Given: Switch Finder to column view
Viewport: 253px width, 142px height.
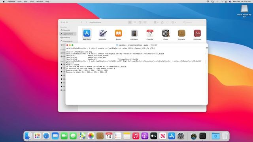Looking at the screenshot, I should [140, 22].
